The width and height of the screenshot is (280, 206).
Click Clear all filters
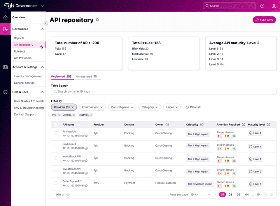193,107
